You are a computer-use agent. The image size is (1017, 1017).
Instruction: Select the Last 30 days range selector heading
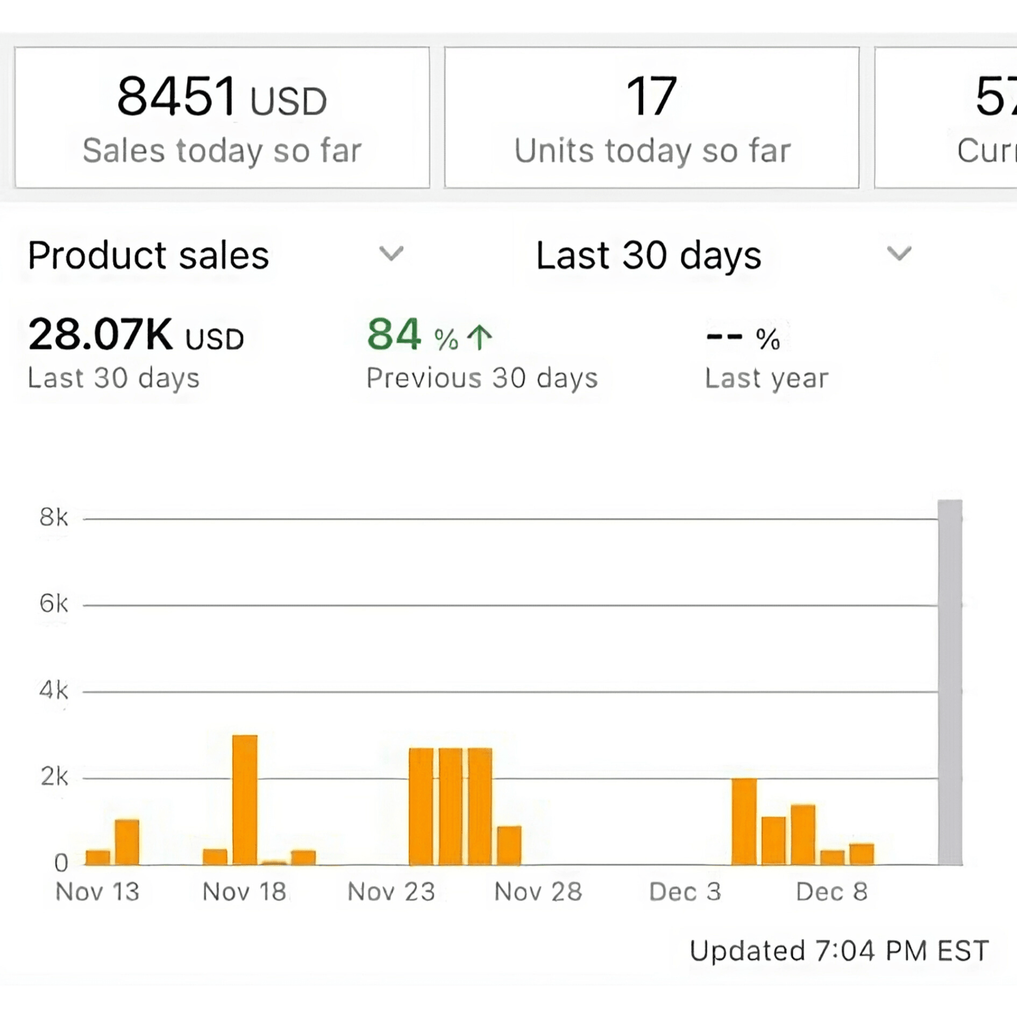(x=648, y=255)
